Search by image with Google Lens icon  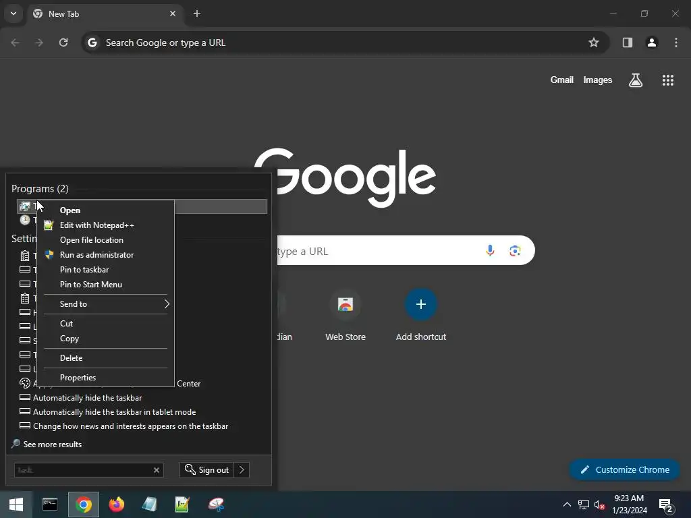click(515, 251)
